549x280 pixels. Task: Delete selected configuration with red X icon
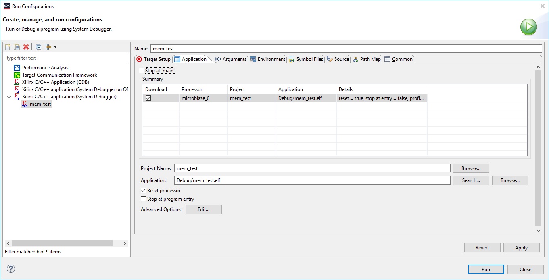[26, 47]
